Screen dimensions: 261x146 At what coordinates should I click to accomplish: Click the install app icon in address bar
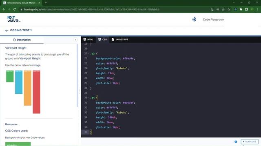click(x=212, y=9)
